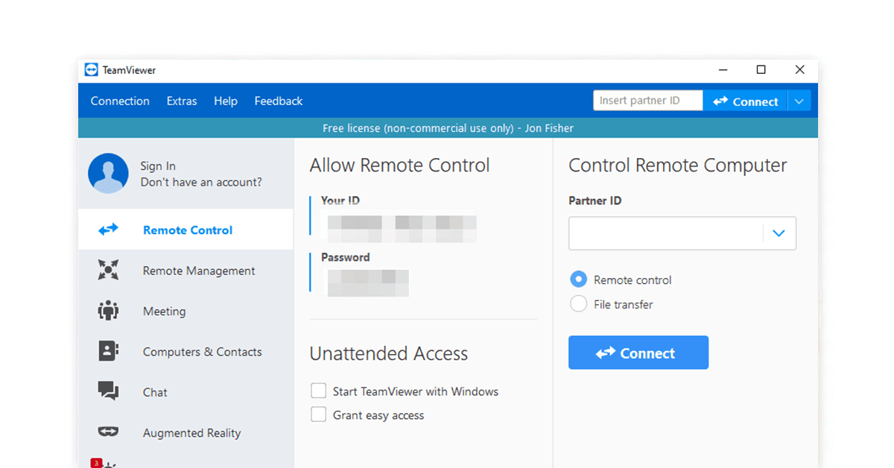
Task: Click the Chat bubbles icon
Action: tap(108, 391)
